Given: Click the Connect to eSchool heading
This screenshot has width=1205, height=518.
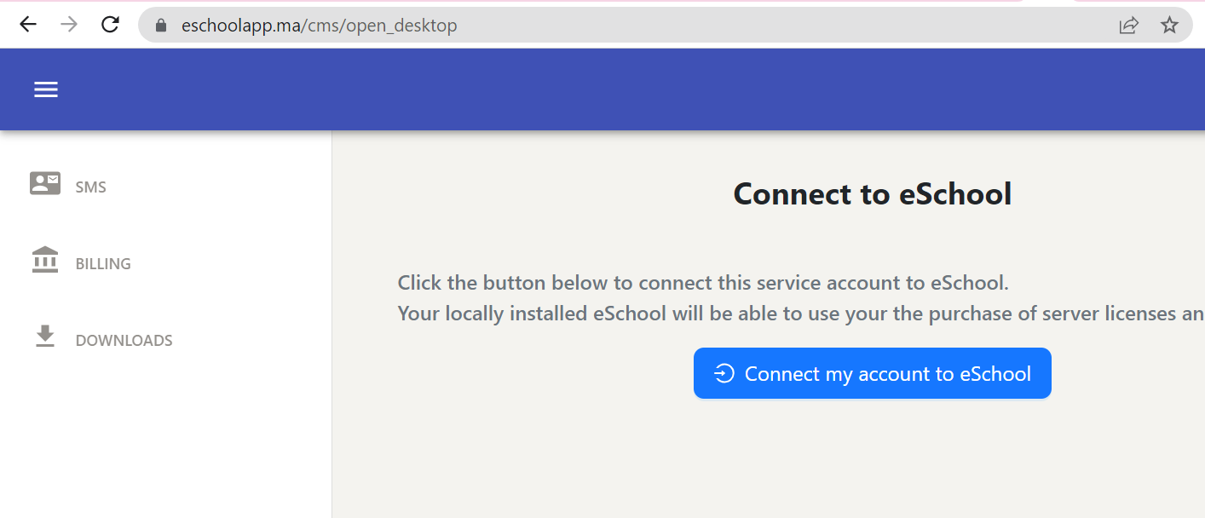Looking at the screenshot, I should point(872,194).
